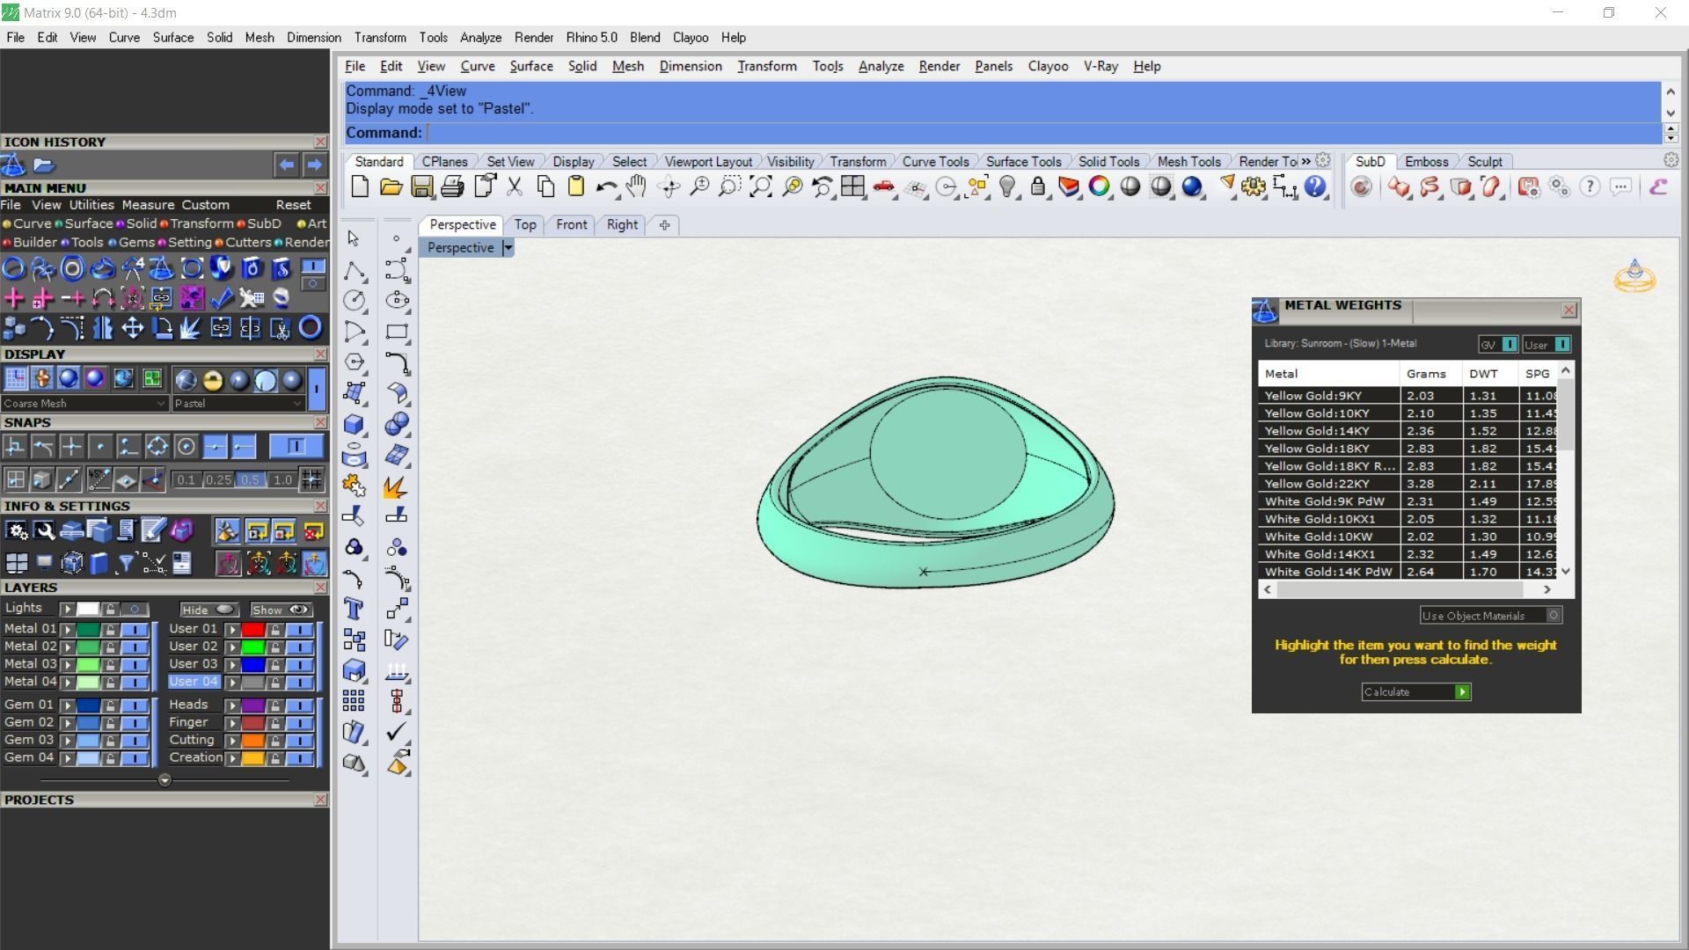
Task: Toggle the Use Object Materials option
Action: click(x=1554, y=616)
